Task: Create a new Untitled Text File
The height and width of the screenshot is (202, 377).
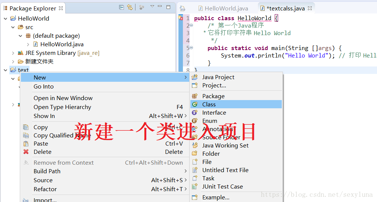Action: [x=236, y=170]
